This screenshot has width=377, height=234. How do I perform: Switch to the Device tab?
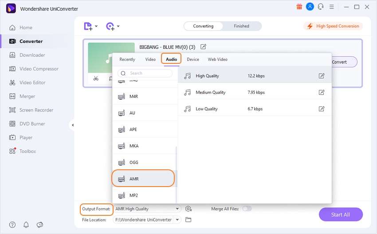(x=193, y=59)
